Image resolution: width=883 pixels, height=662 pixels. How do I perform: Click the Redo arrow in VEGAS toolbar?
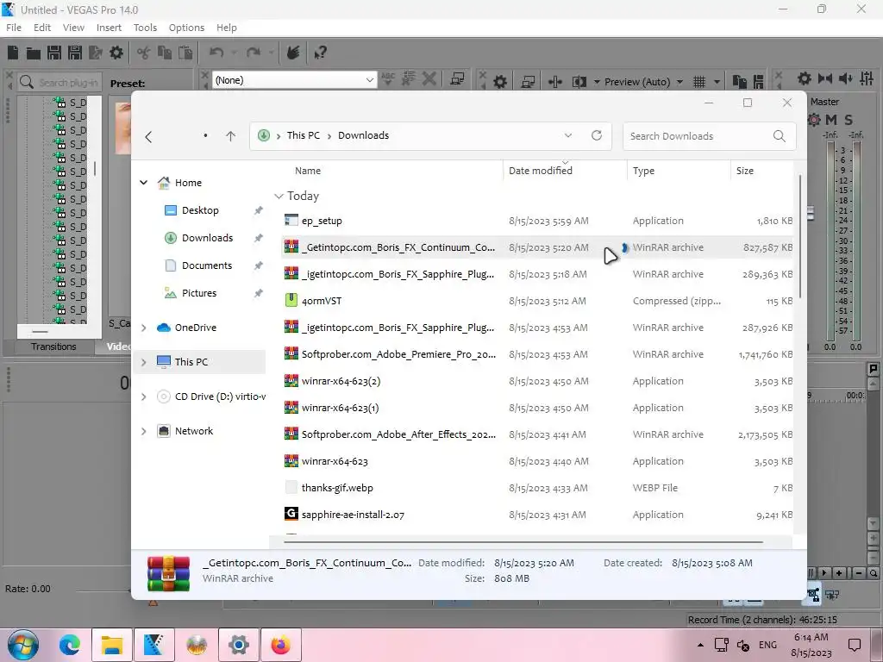[x=254, y=53]
